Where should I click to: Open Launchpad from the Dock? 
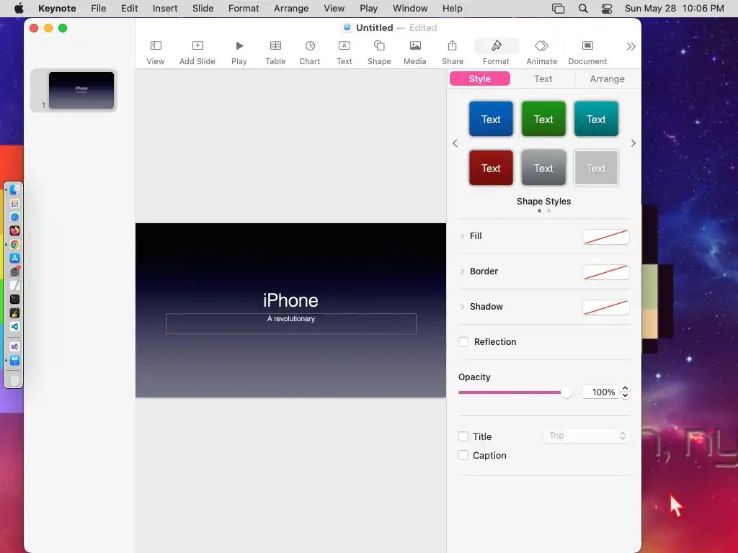(x=14, y=203)
